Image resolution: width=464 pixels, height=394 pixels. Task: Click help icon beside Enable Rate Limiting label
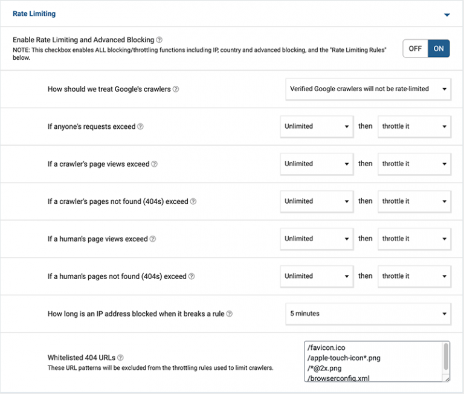pos(159,40)
